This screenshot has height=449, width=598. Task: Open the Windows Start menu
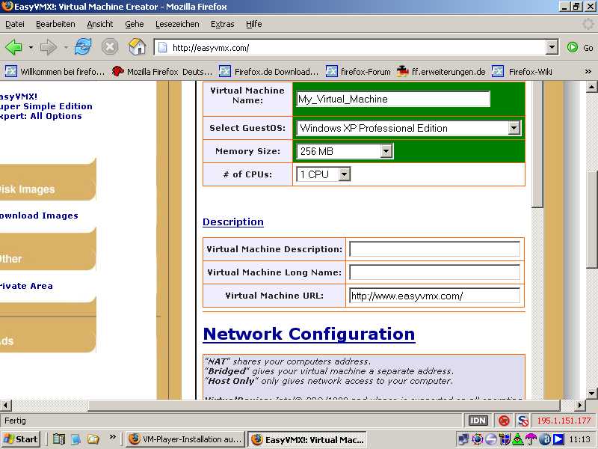pos(21,439)
